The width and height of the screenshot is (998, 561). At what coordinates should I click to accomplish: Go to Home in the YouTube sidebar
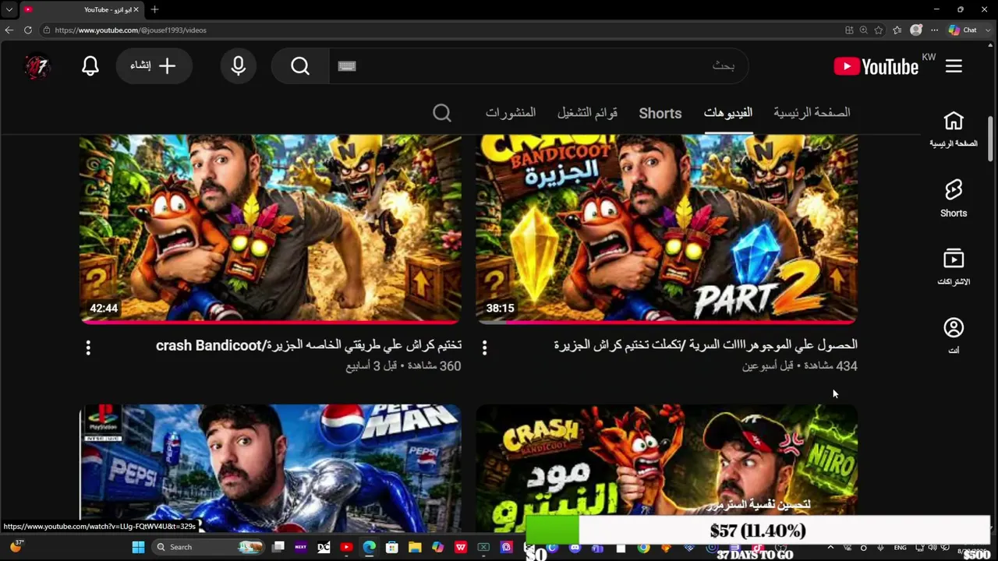tap(954, 129)
